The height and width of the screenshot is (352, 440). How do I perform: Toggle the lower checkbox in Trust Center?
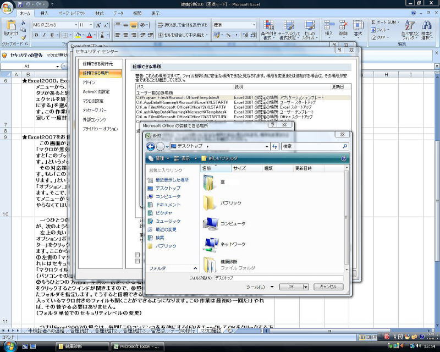(137, 262)
